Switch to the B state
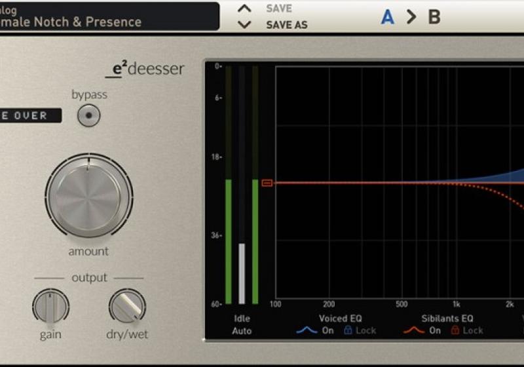524x367 pixels. pyautogui.click(x=434, y=17)
